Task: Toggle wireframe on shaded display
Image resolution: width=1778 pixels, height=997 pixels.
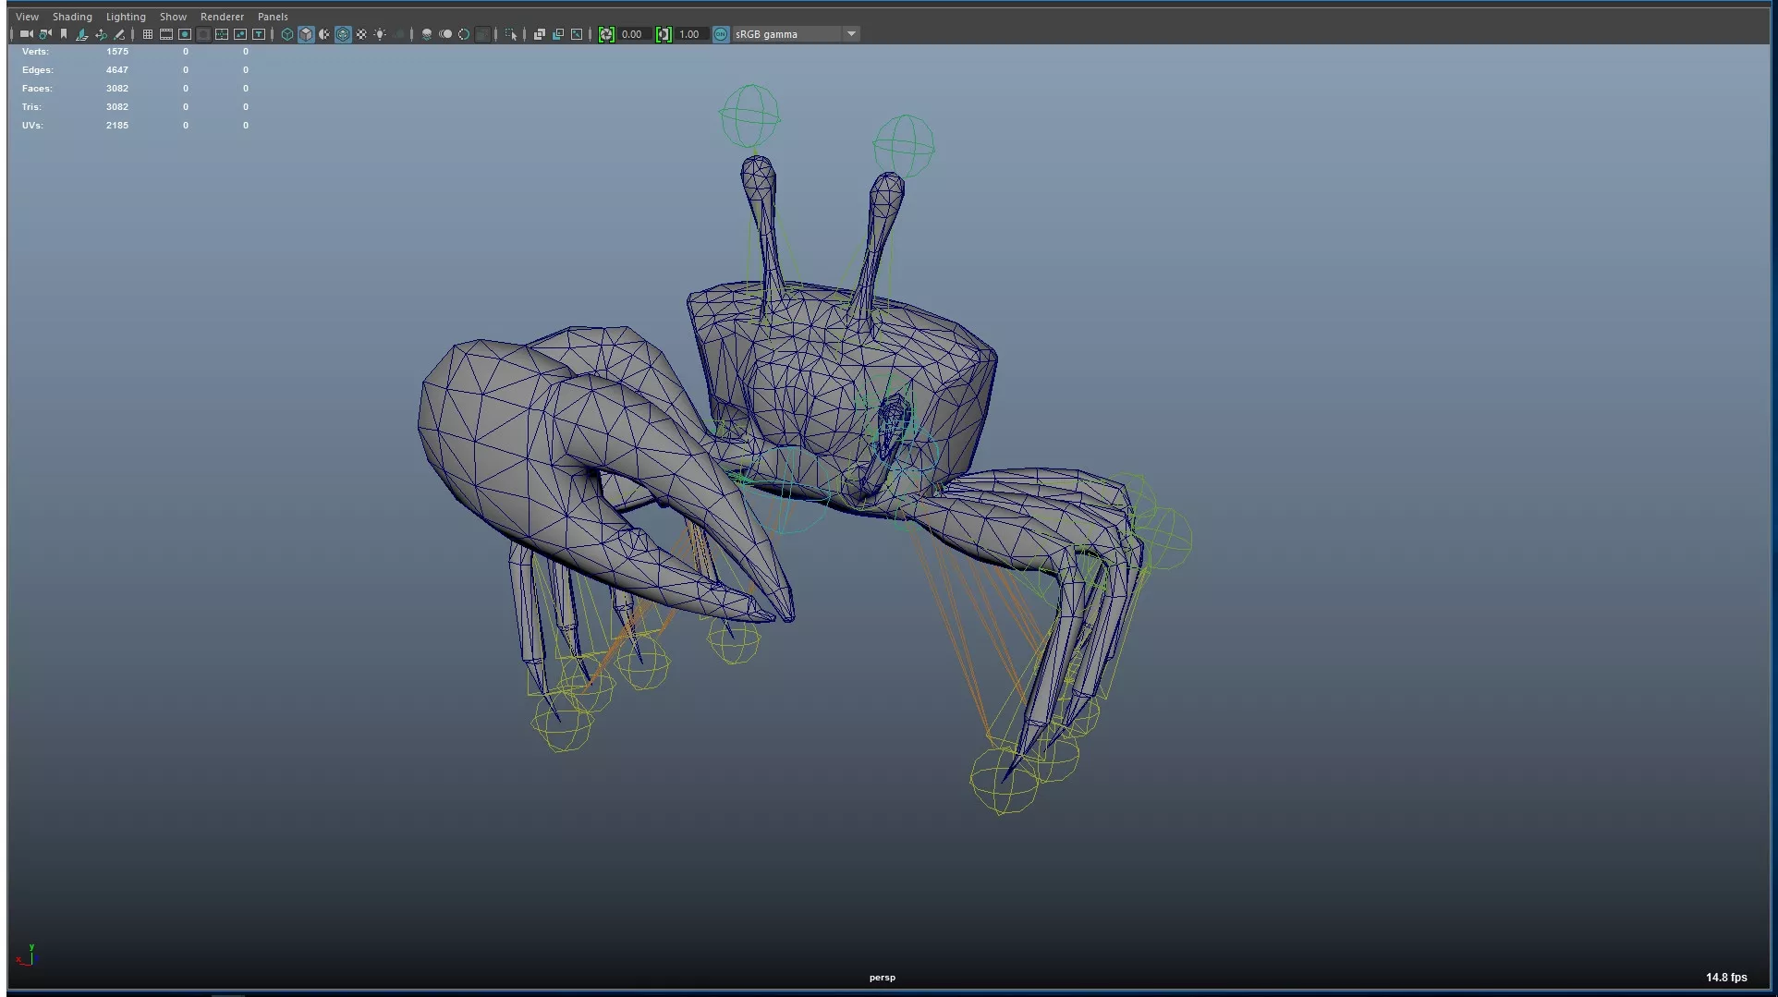Action: (x=343, y=34)
